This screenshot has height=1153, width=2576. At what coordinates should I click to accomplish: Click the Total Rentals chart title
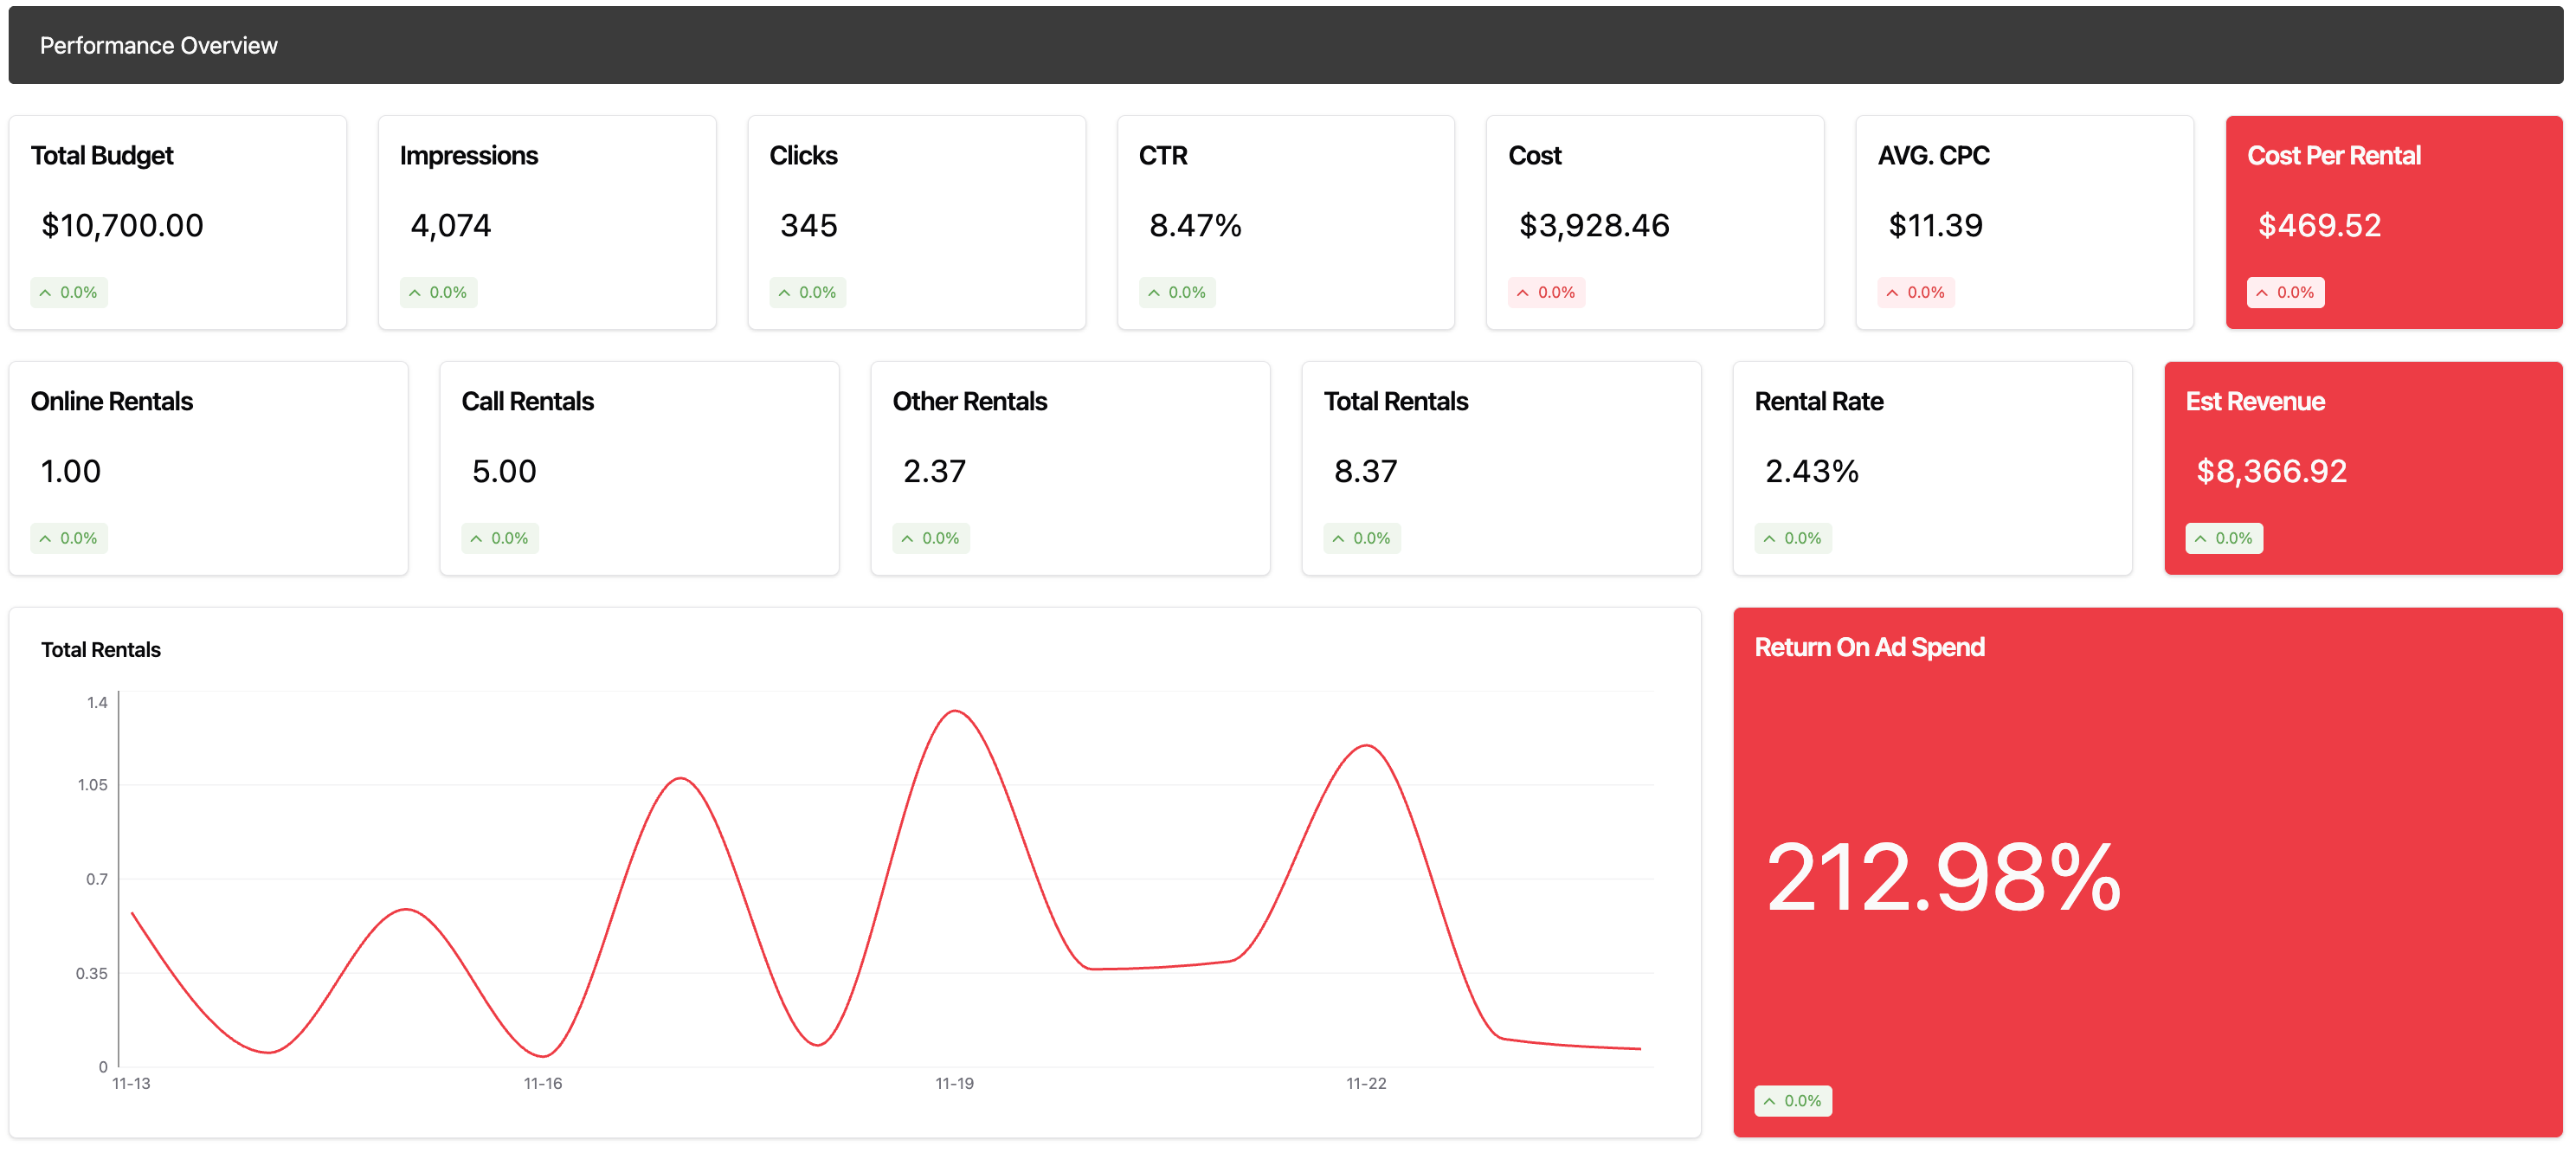click(x=101, y=649)
